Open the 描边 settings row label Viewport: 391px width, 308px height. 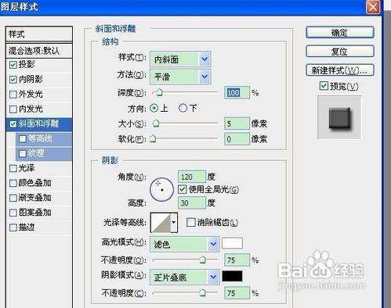27,227
